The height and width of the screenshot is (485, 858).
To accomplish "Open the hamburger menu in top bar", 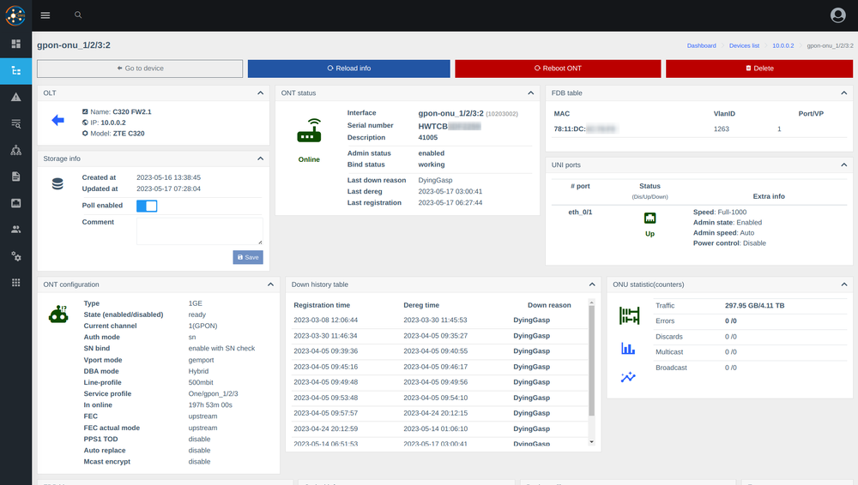I will click(45, 15).
